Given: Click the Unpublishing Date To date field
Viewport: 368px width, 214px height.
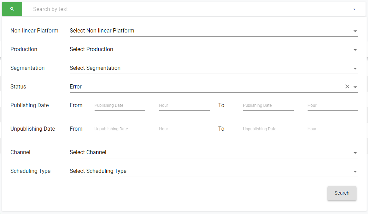Looking at the screenshot, I should pos(268,129).
